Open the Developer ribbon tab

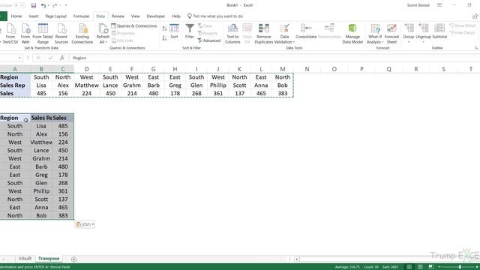155,16
